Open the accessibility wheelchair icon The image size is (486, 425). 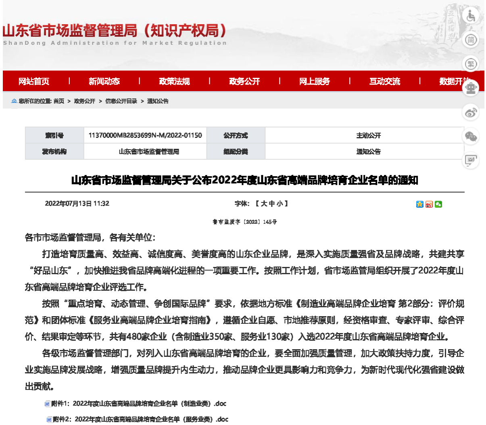(470, 16)
